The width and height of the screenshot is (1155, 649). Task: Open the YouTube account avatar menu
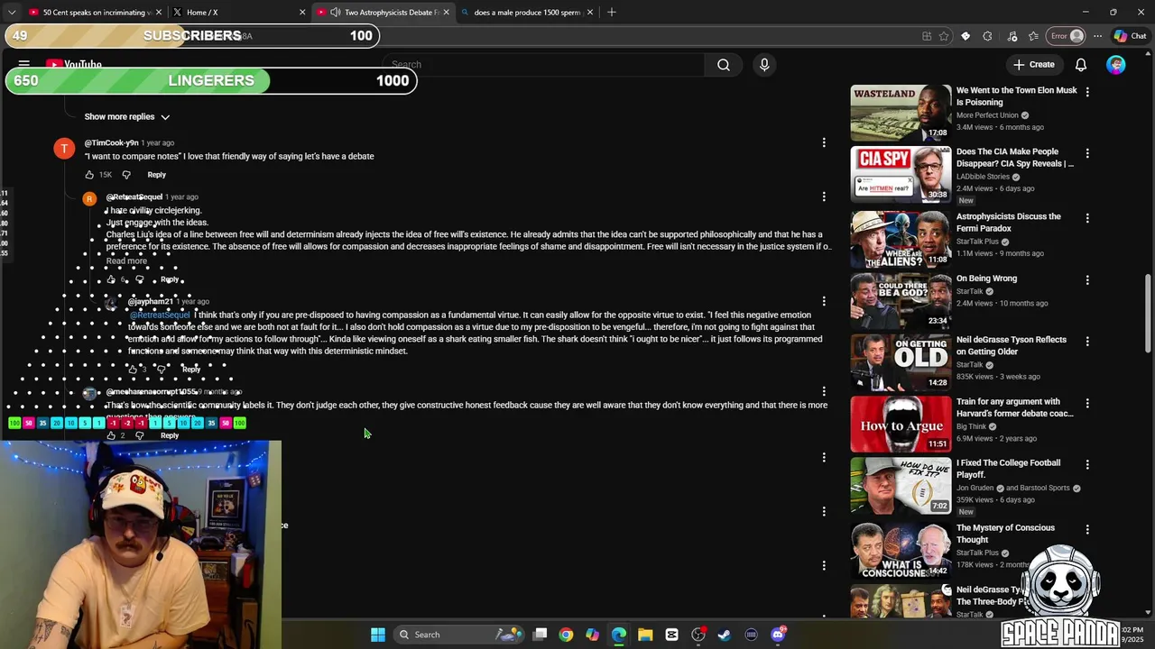[x=1116, y=65]
